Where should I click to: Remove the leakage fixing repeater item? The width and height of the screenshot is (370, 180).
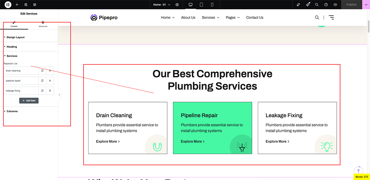50,91
